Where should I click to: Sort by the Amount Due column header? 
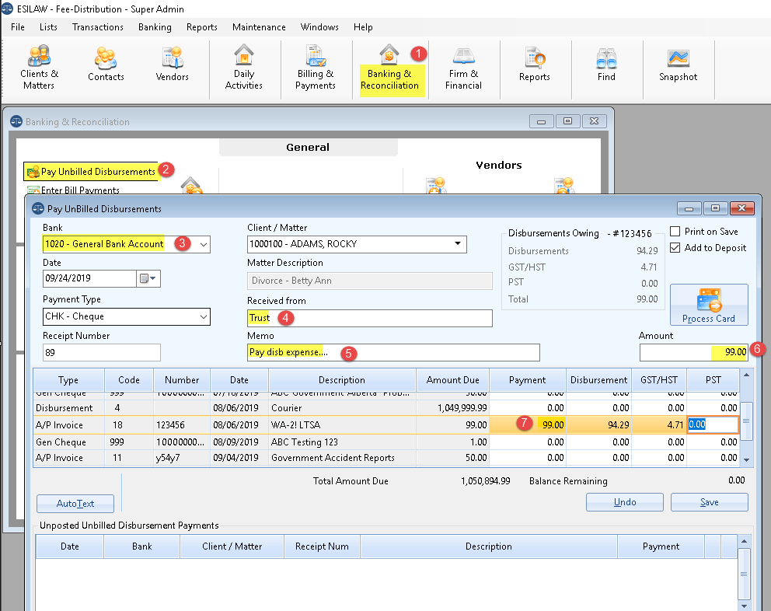[x=452, y=380]
